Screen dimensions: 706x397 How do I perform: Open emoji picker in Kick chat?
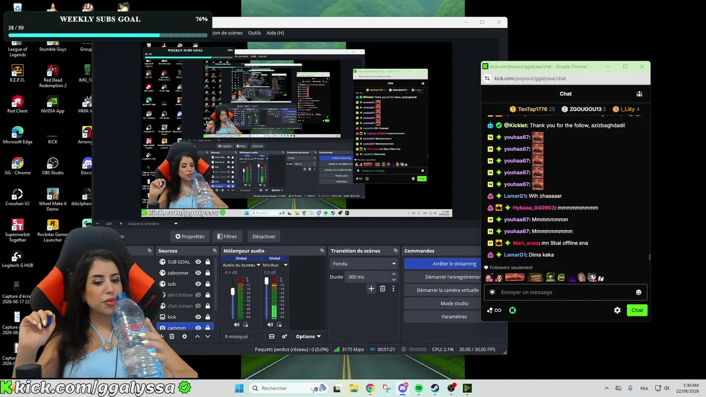point(639,292)
